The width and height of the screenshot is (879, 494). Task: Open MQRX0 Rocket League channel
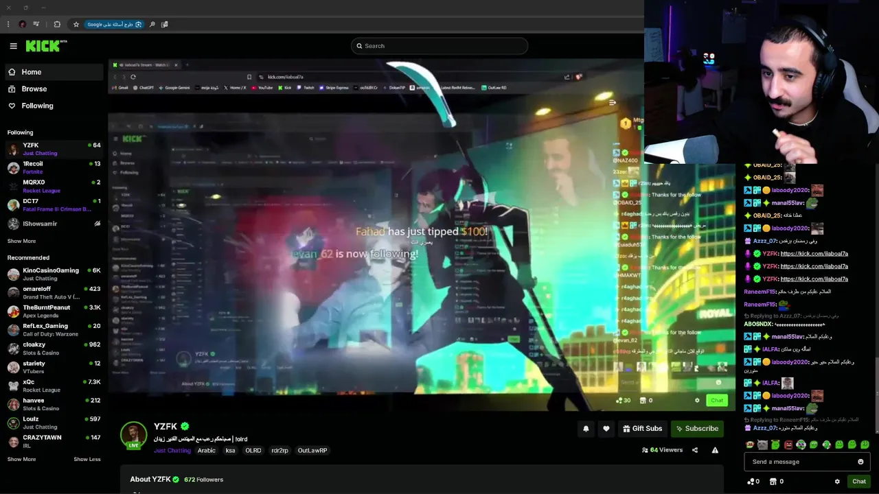[54, 186]
